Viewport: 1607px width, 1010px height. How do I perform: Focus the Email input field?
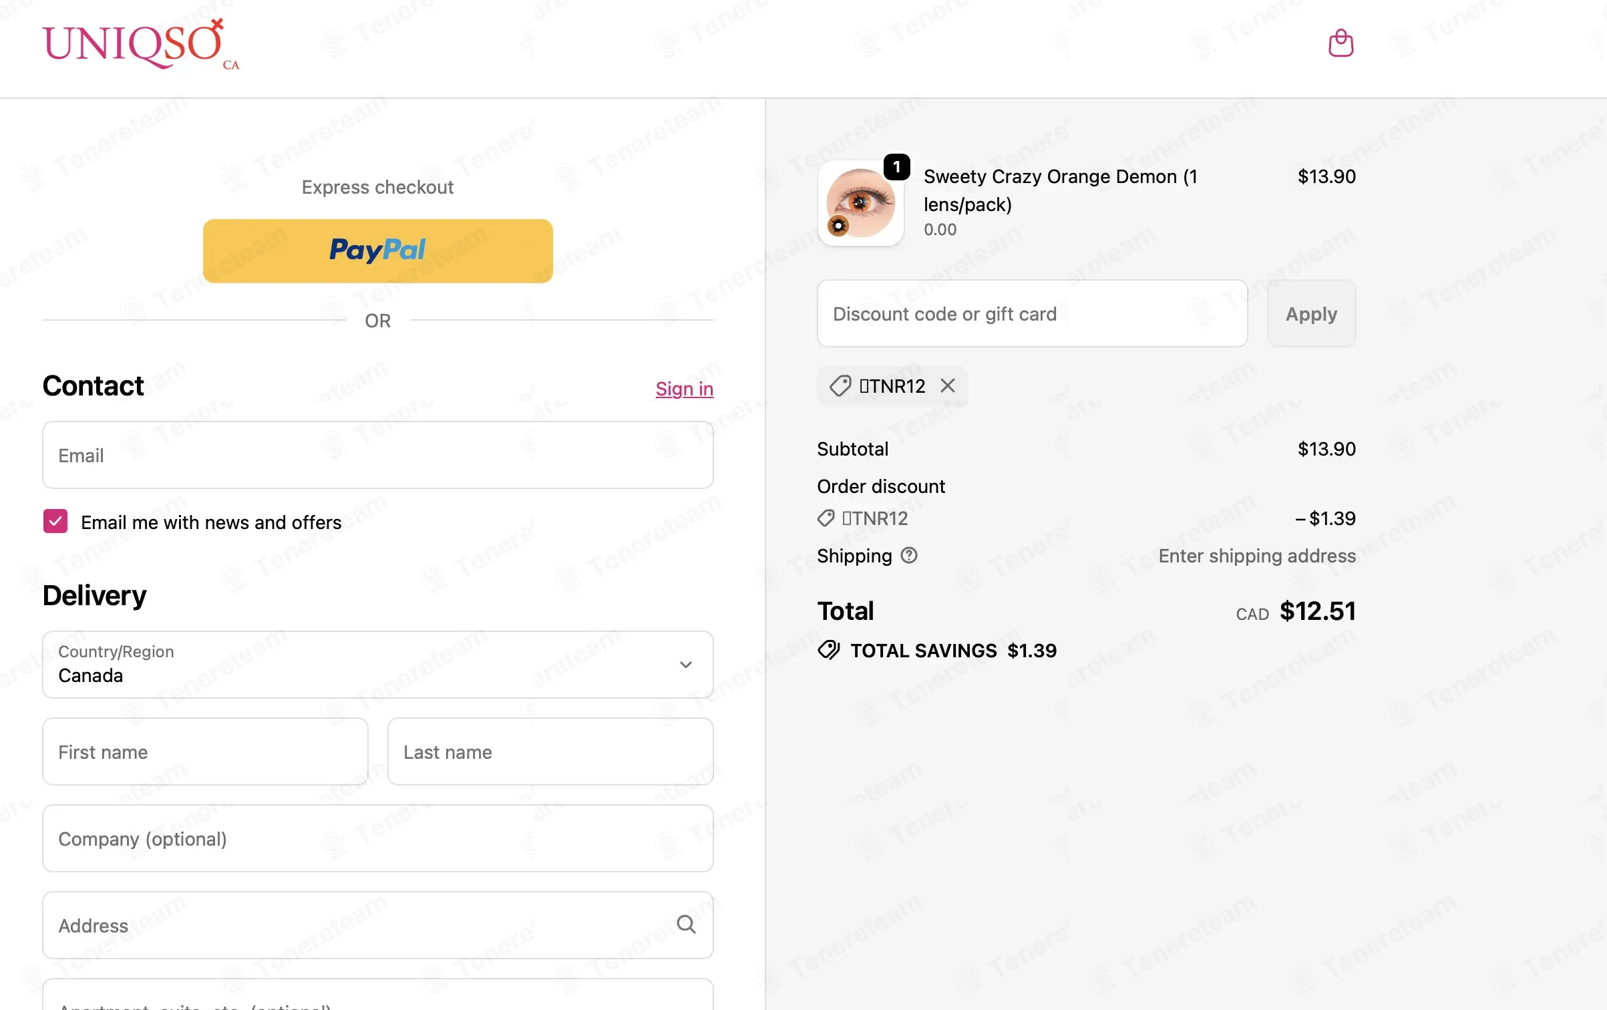pyautogui.click(x=377, y=455)
